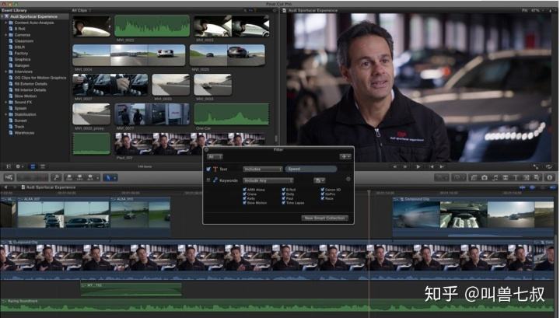560x318 pixels.
Task: Select the Track keyword collection
Action: [x=19, y=127]
